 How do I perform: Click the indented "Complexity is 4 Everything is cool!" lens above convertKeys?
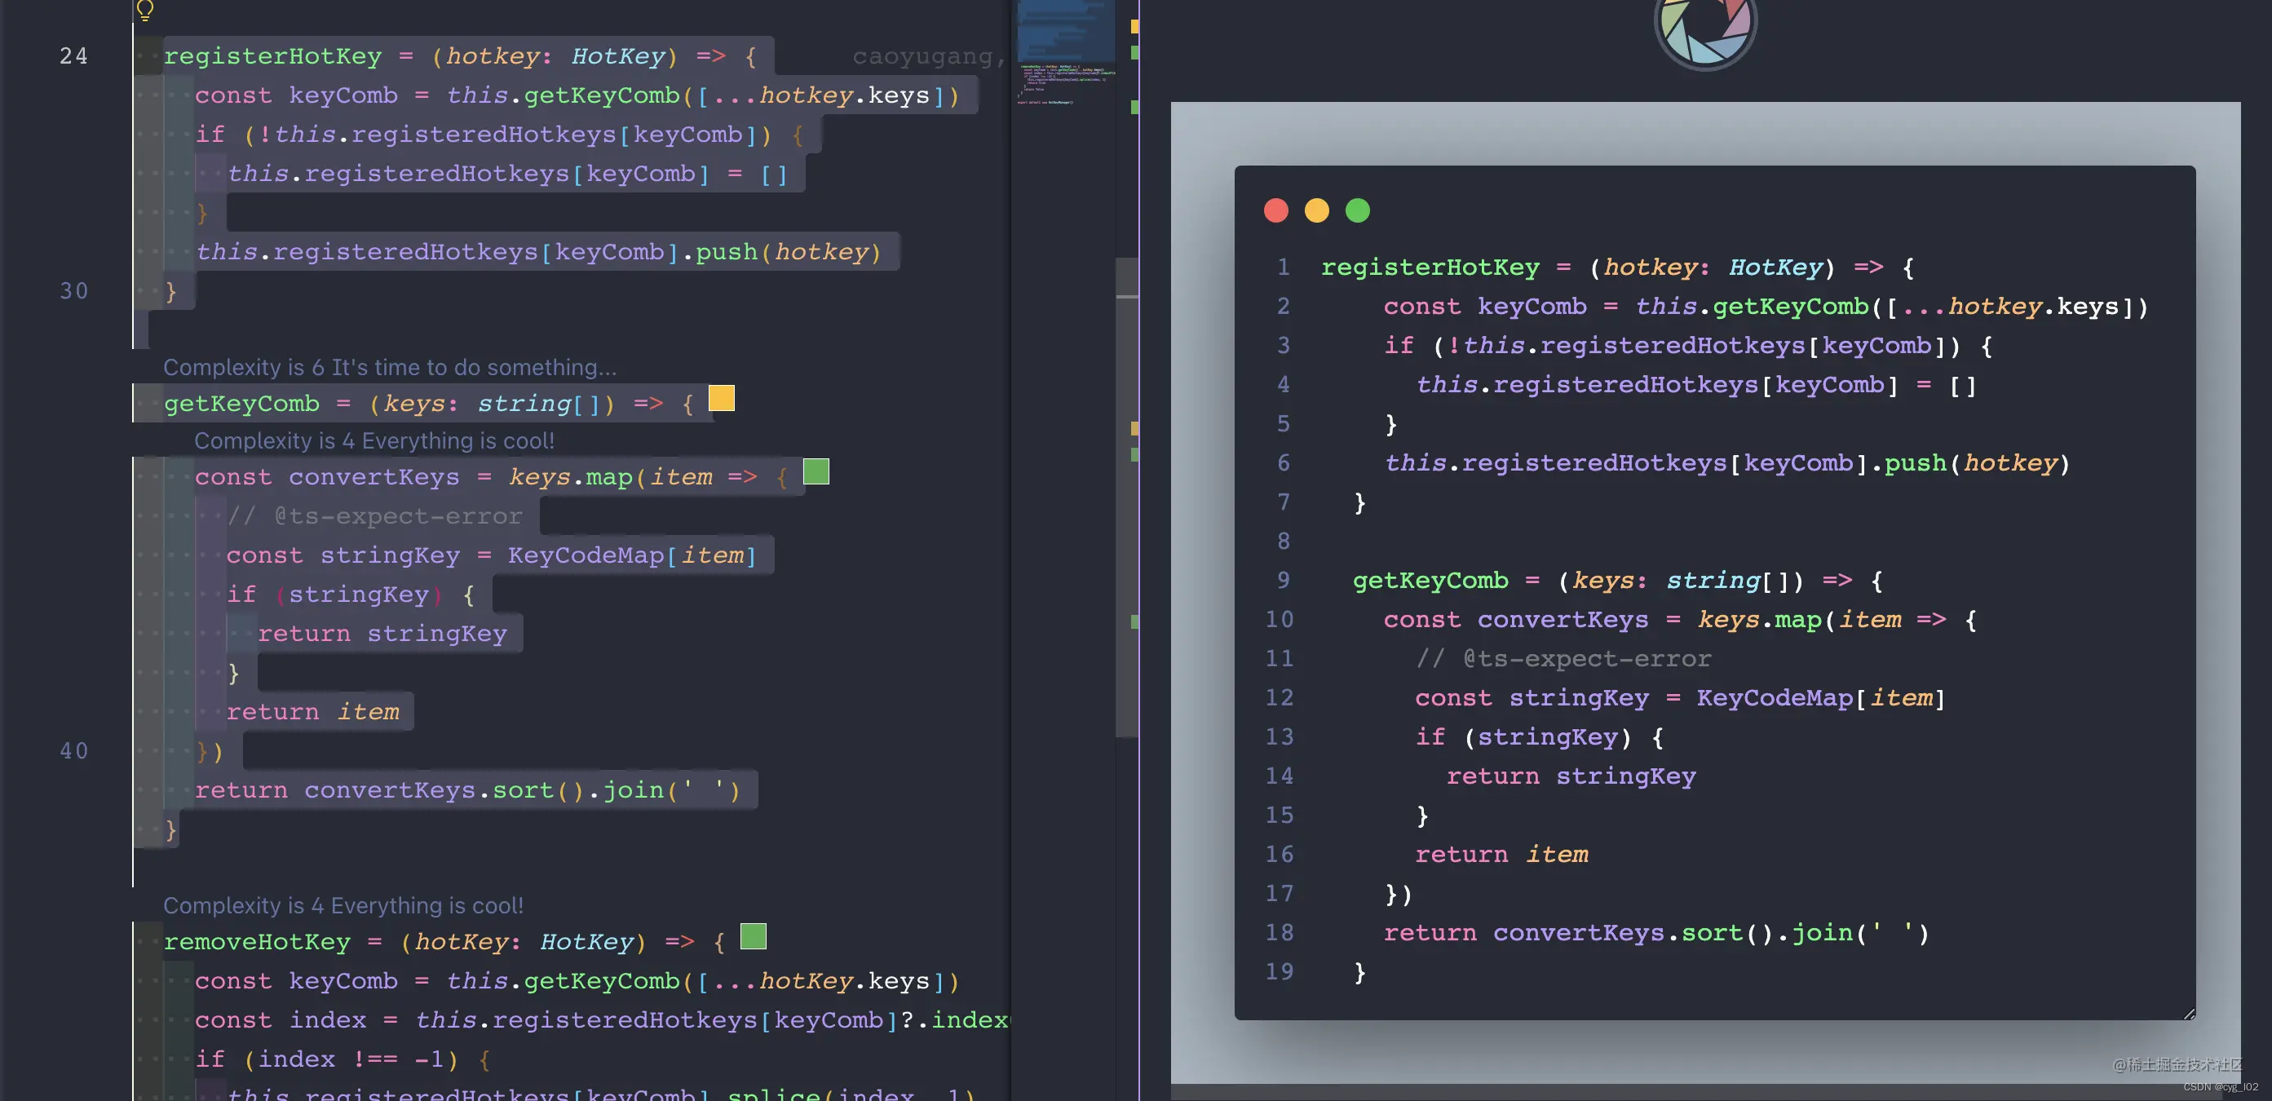(374, 440)
